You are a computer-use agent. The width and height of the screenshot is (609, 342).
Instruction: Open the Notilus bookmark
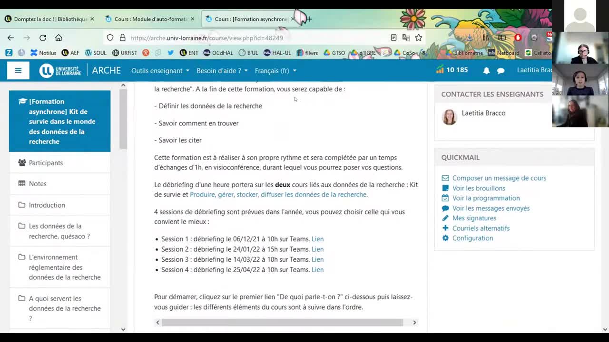[43, 53]
